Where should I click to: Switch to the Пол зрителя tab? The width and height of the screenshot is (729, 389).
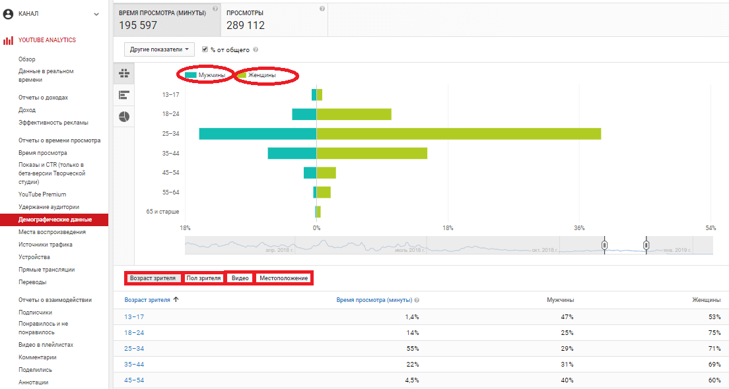click(203, 278)
